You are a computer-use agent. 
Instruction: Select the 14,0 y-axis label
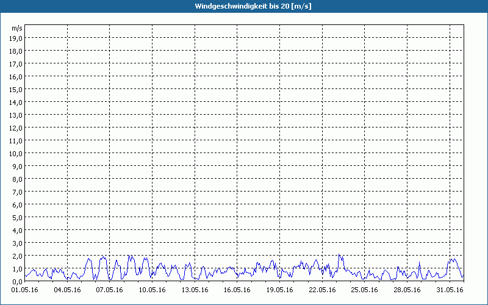point(16,102)
